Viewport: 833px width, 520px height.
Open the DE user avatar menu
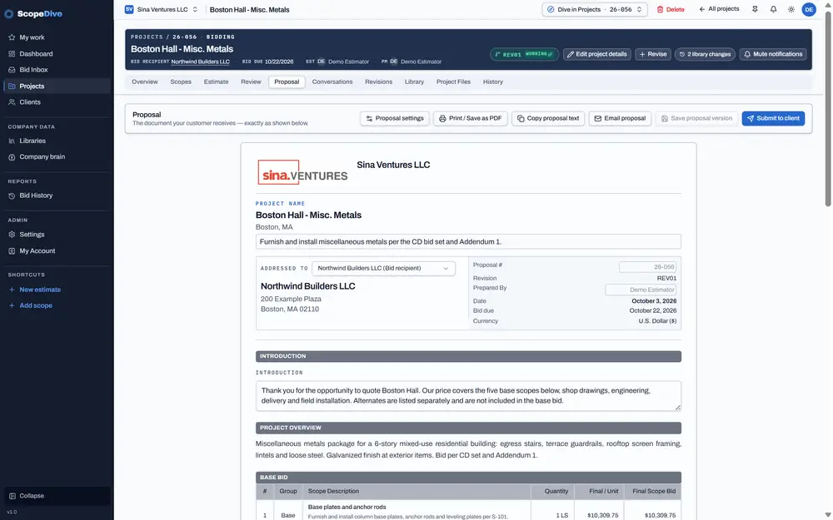809,9
